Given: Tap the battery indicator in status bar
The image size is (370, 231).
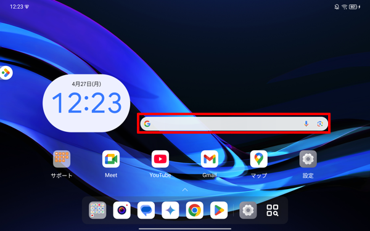Looking at the screenshot, I should [x=353, y=7].
